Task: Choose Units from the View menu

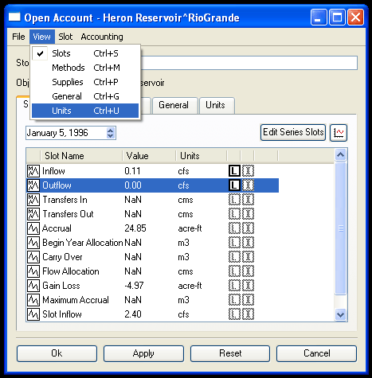Action: (x=85, y=111)
